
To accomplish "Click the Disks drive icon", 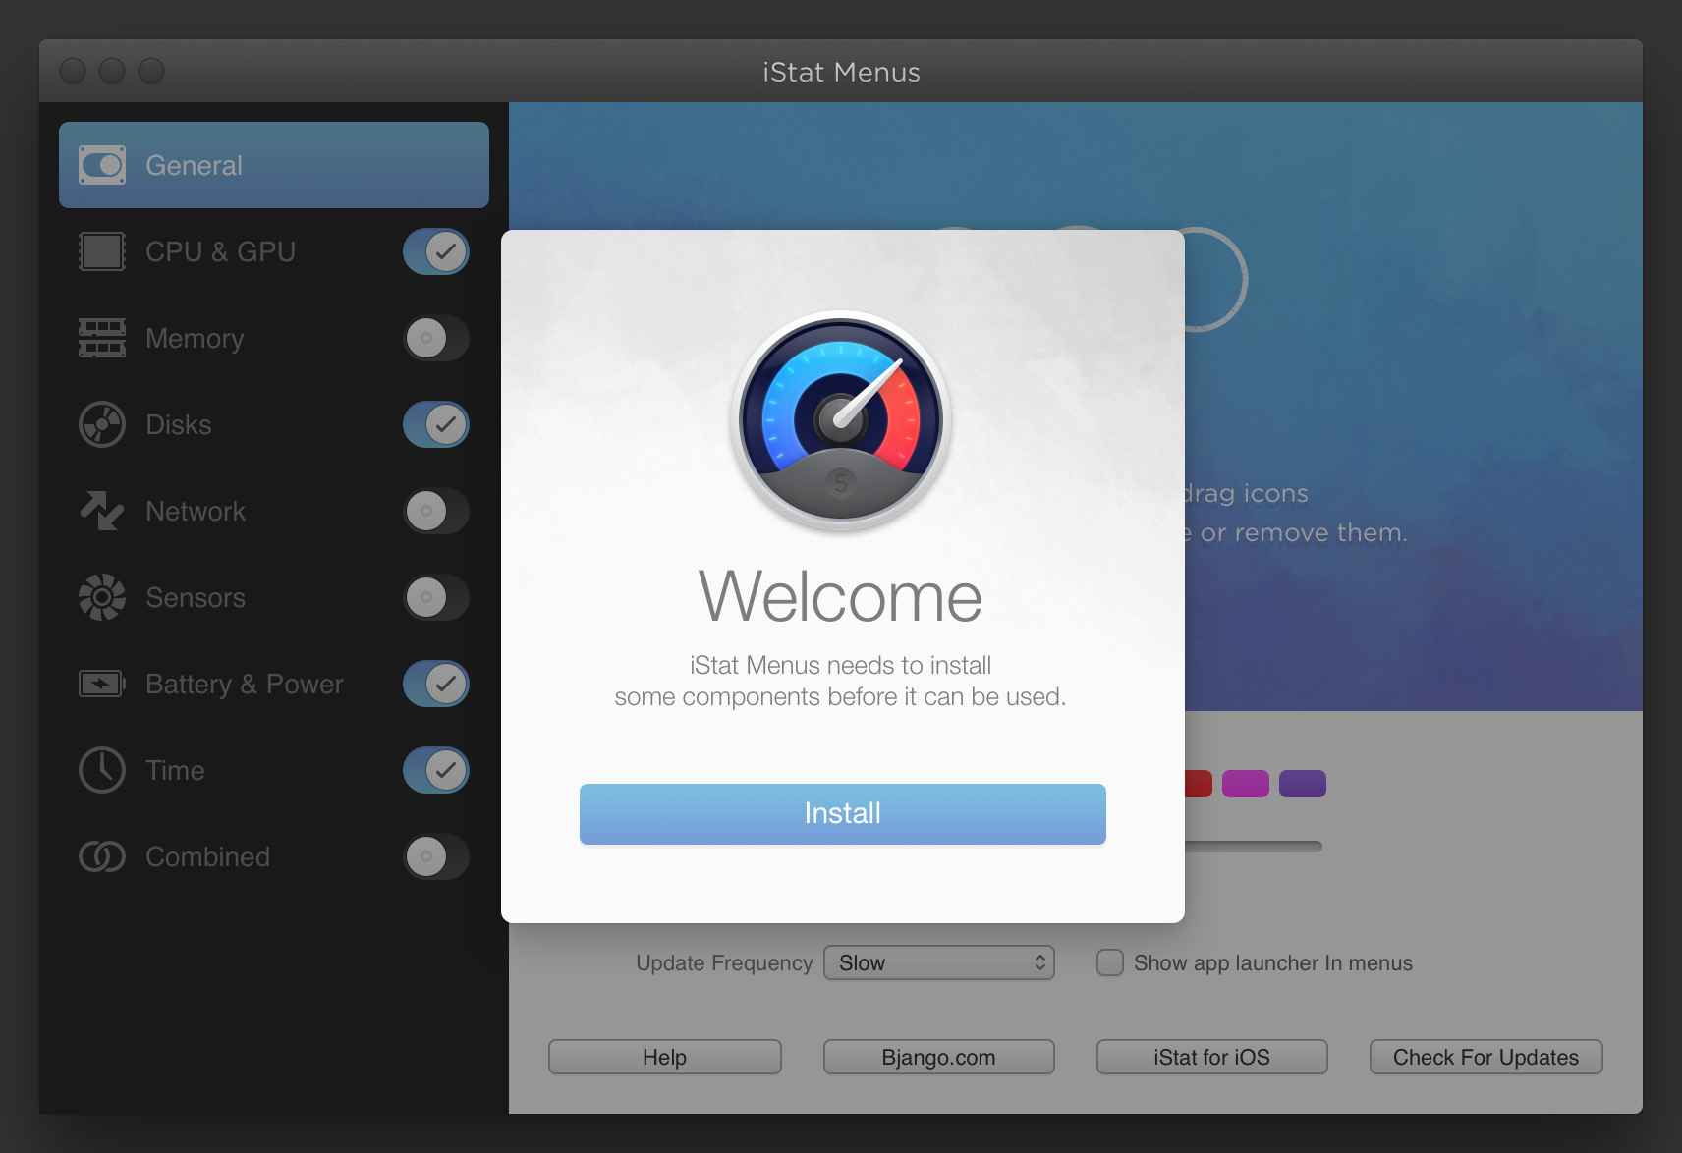I will click(x=102, y=424).
